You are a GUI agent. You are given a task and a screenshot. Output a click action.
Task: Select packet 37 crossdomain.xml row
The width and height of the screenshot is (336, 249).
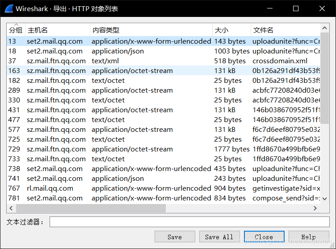[134, 61]
